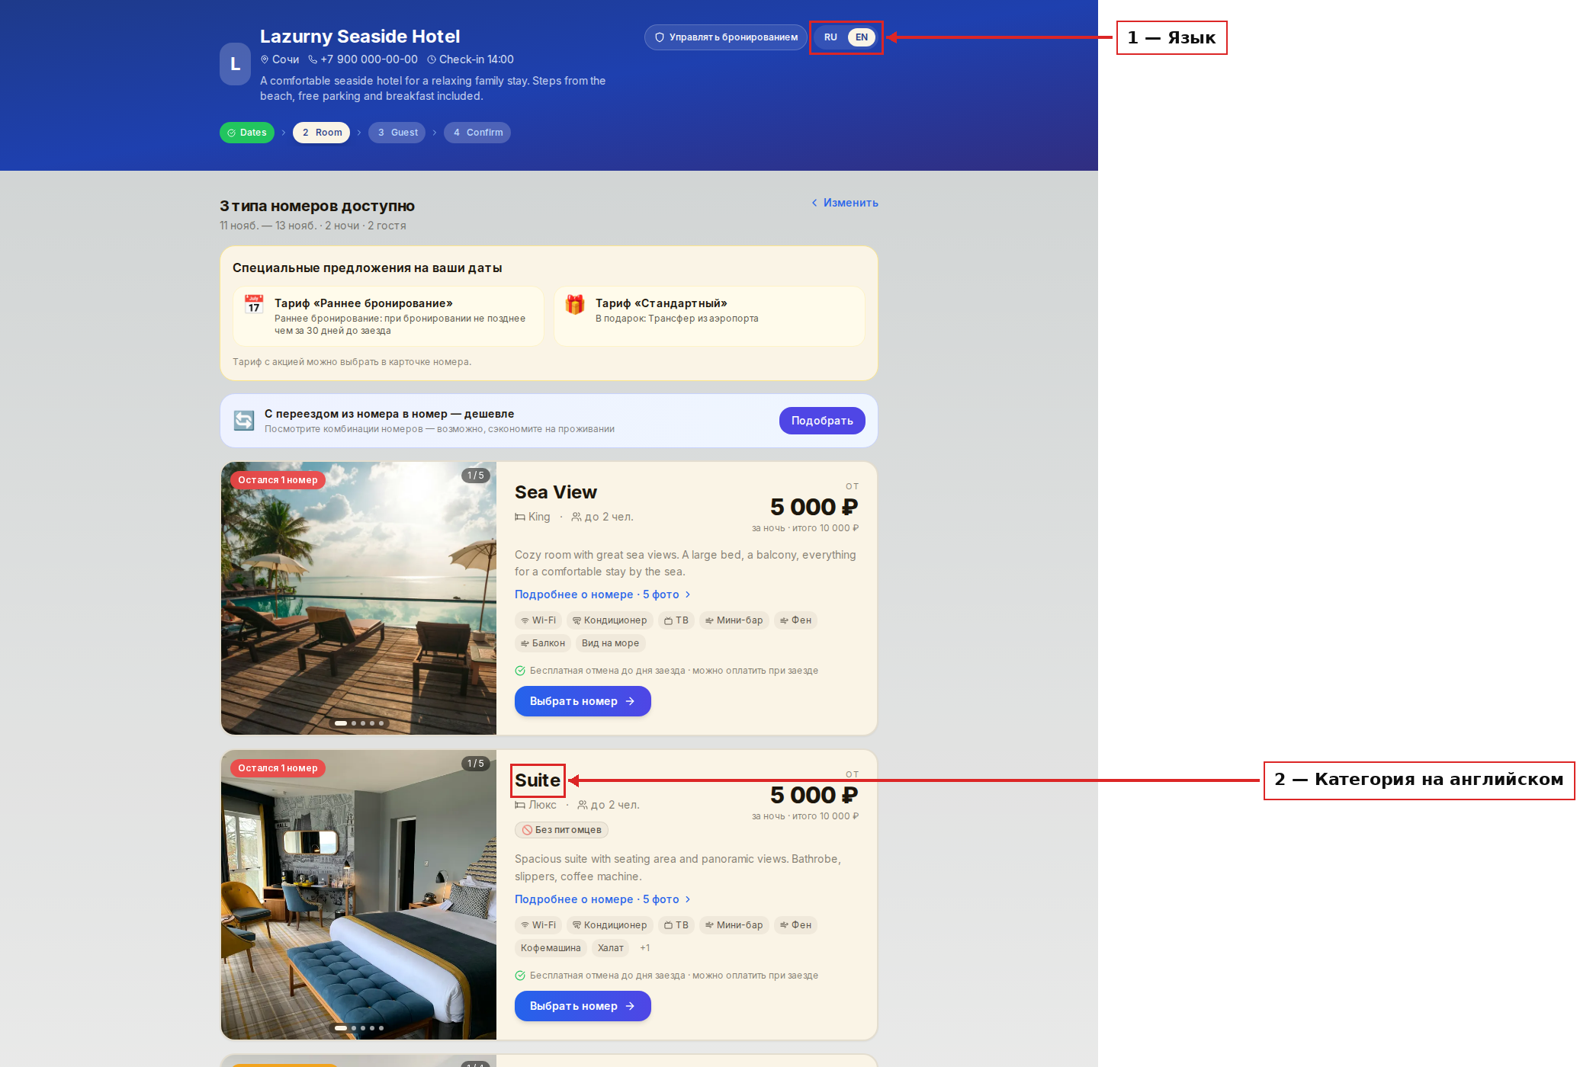Image resolution: width=1593 pixels, height=1067 pixels.
Task: Click the hotel logo letter L avatar
Action: [235, 64]
